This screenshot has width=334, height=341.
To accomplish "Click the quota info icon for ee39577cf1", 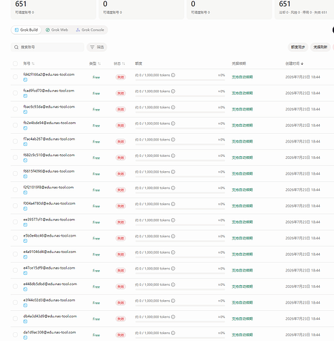I will [173, 220].
